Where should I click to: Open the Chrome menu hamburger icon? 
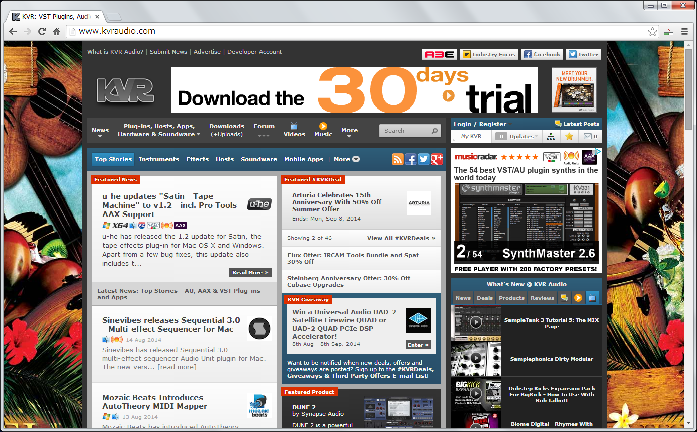684,32
